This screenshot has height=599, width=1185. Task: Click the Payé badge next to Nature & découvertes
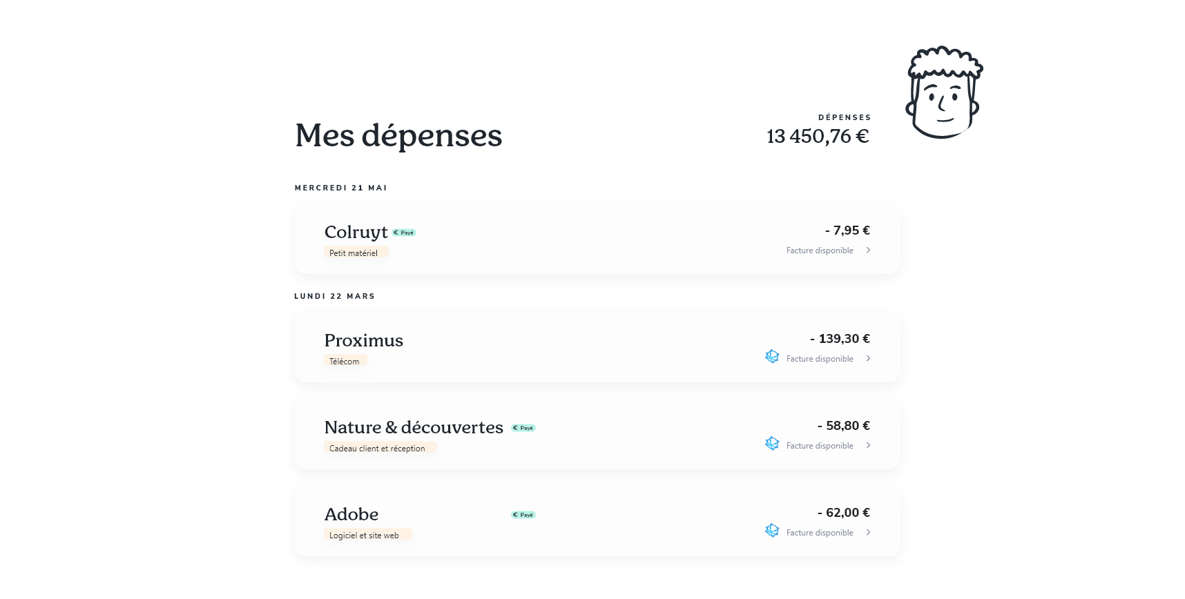pos(523,428)
